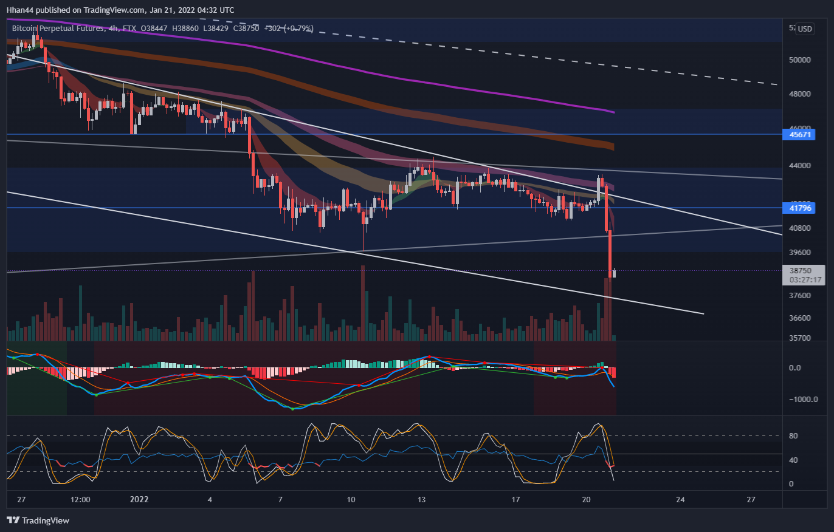Click the 13 date label on time axis
The image size is (834, 532).
[x=421, y=500]
